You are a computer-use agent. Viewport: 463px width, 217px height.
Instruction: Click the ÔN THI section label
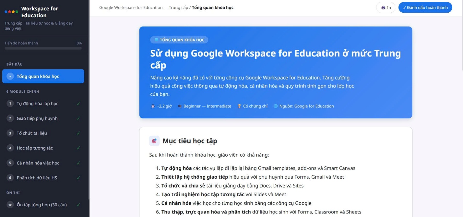coord(13,193)
